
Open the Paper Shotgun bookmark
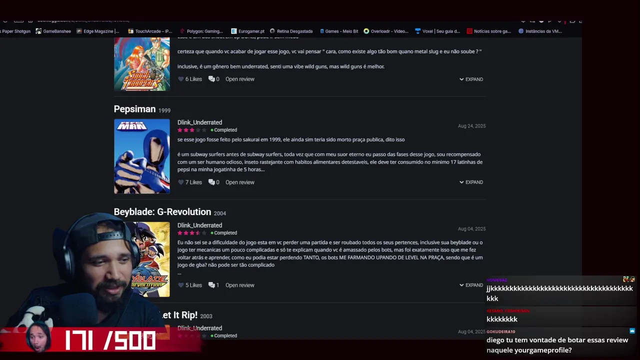coord(15,31)
